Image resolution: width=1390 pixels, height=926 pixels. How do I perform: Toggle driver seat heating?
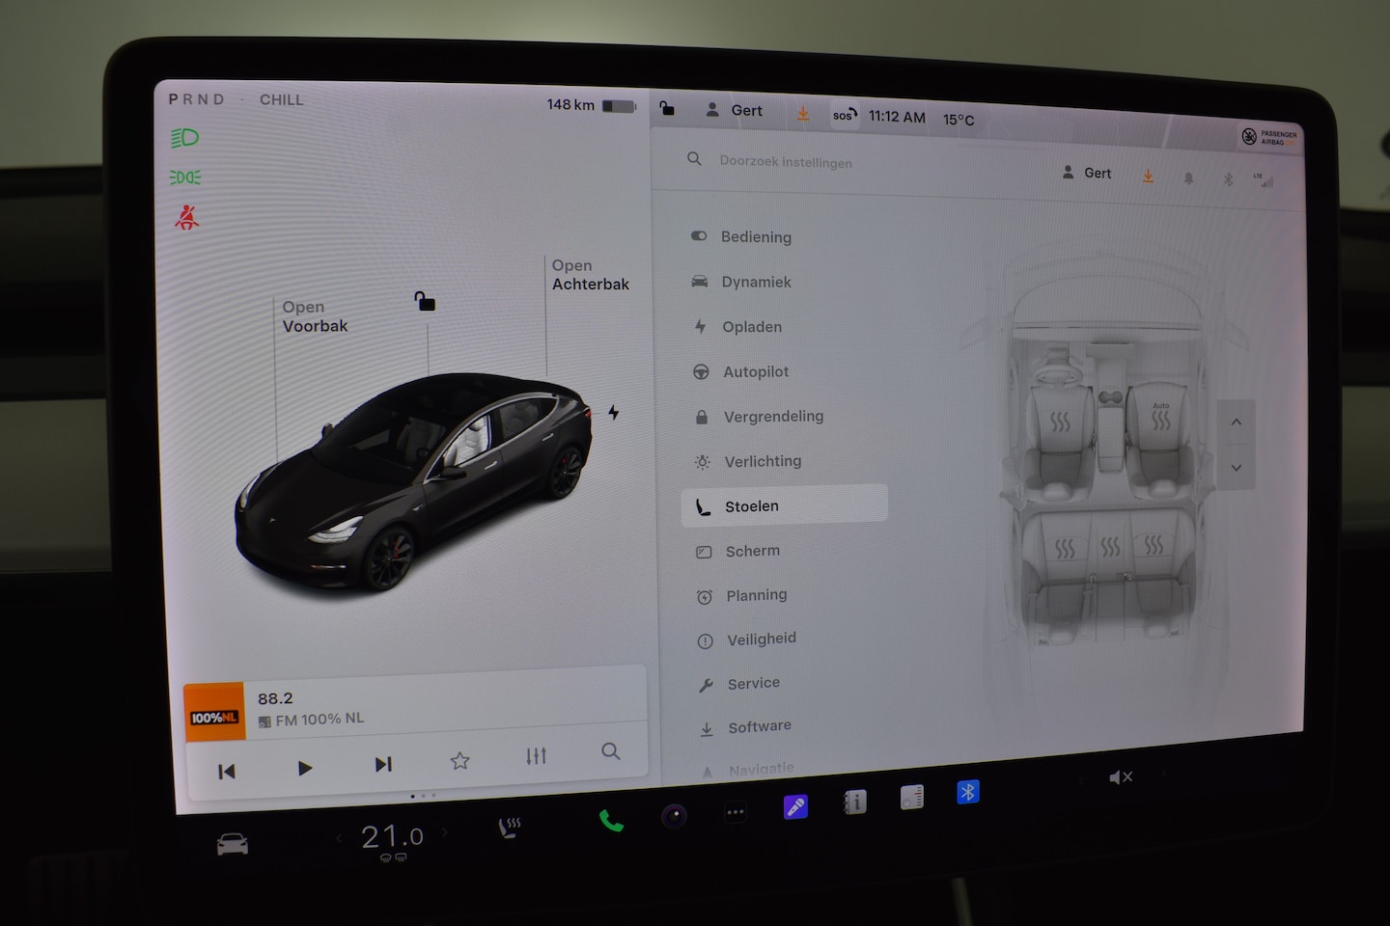click(x=1060, y=422)
